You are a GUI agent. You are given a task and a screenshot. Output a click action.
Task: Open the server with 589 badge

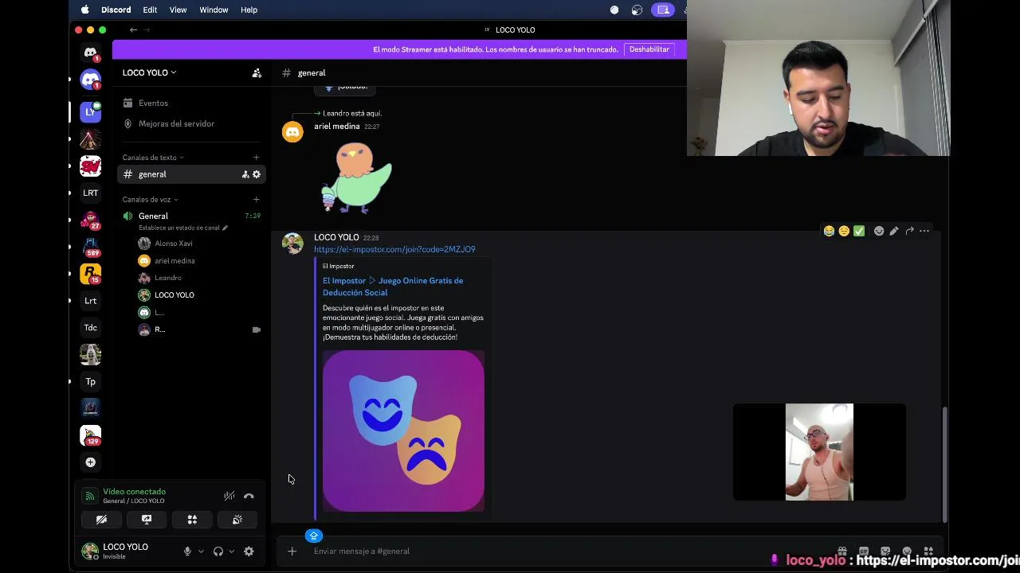91,247
